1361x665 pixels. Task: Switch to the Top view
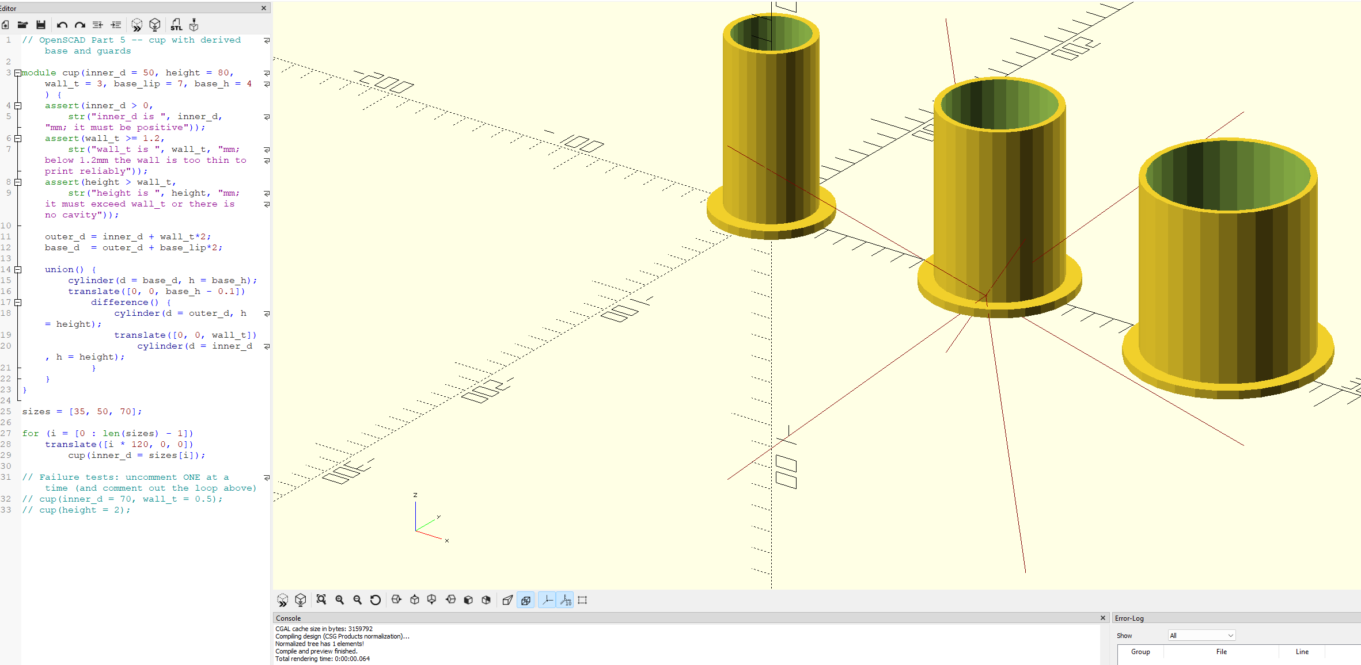(415, 599)
